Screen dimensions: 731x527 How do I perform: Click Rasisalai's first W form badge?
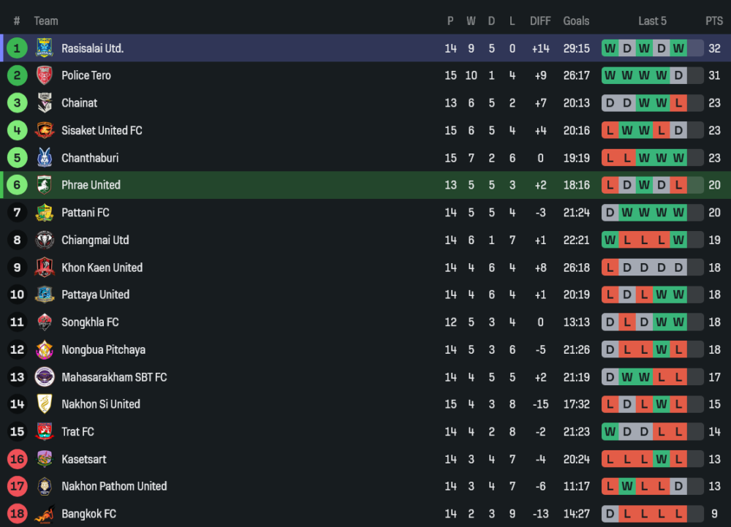pyautogui.click(x=610, y=48)
